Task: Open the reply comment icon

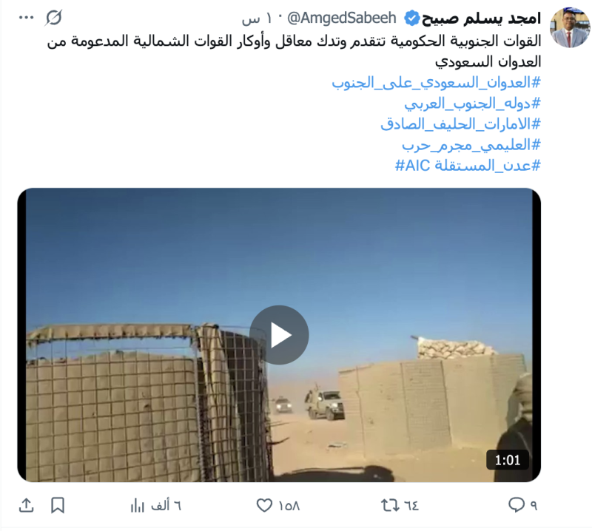Action: (516, 505)
